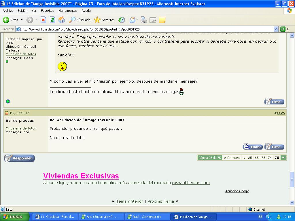Image resolution: width=295 pixels, height=221 pixels.
Task: Click the scrollbar down arrow
Action: click(292, 203)
